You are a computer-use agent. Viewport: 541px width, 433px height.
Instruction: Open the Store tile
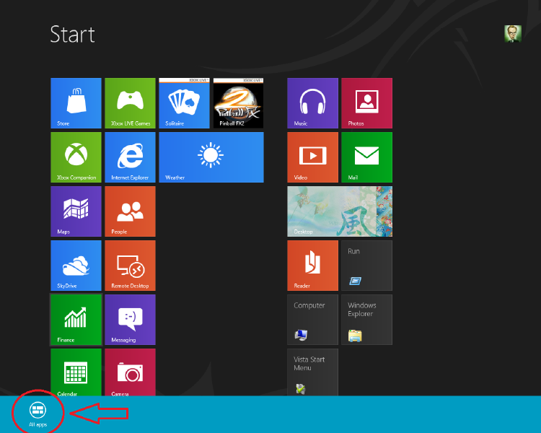(x=76, y=103)
